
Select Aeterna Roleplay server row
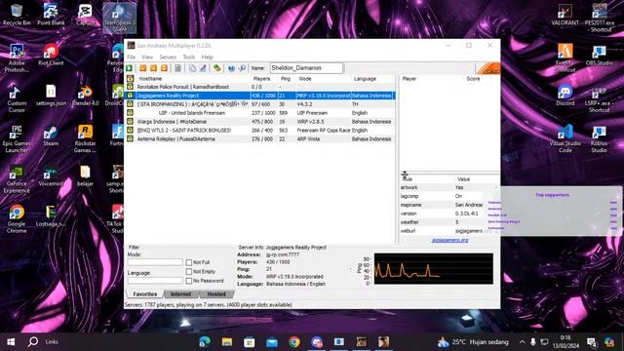pos(260,138)
